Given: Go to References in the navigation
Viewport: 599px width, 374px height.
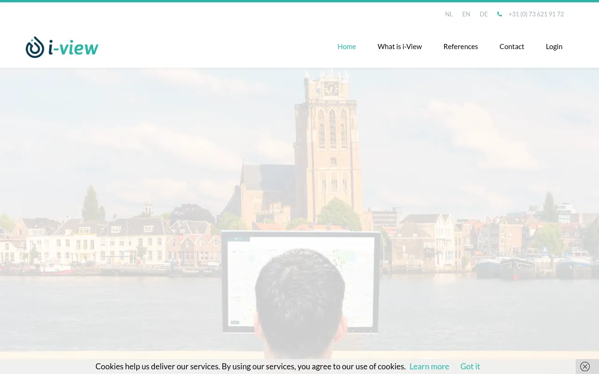Looking at the screenshot, I should [460, 46].
